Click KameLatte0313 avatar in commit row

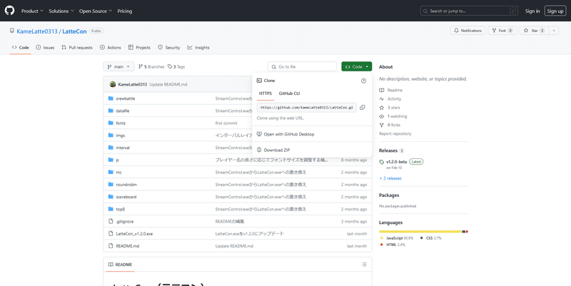[113, 84]
